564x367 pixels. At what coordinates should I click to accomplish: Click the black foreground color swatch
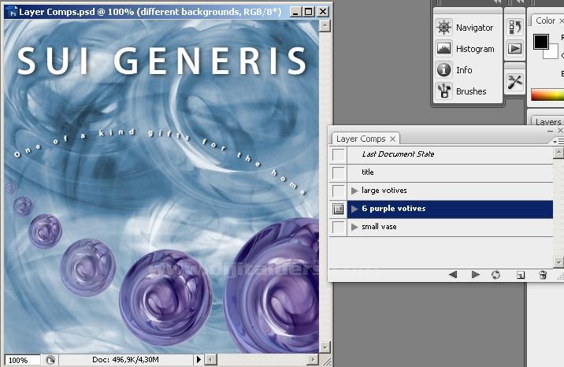click(x=540, y=41)
